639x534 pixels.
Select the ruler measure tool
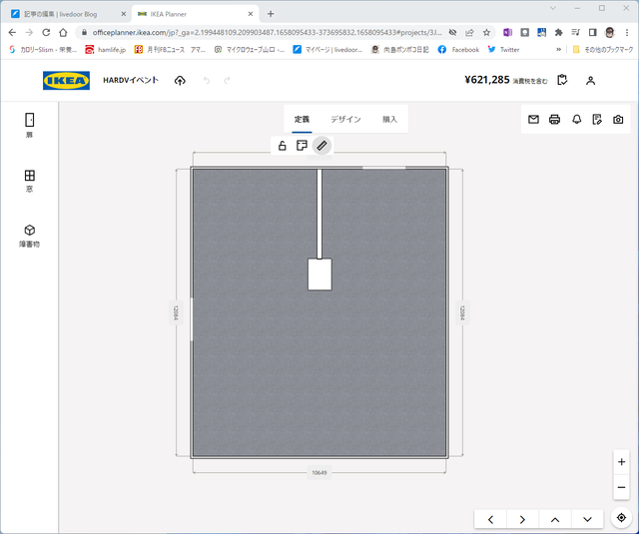321,146
